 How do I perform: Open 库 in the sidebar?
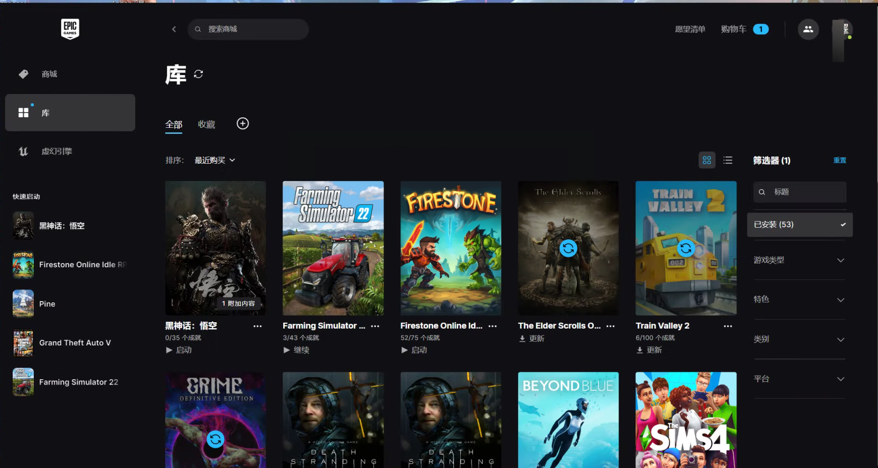click(x=70, y=113)
